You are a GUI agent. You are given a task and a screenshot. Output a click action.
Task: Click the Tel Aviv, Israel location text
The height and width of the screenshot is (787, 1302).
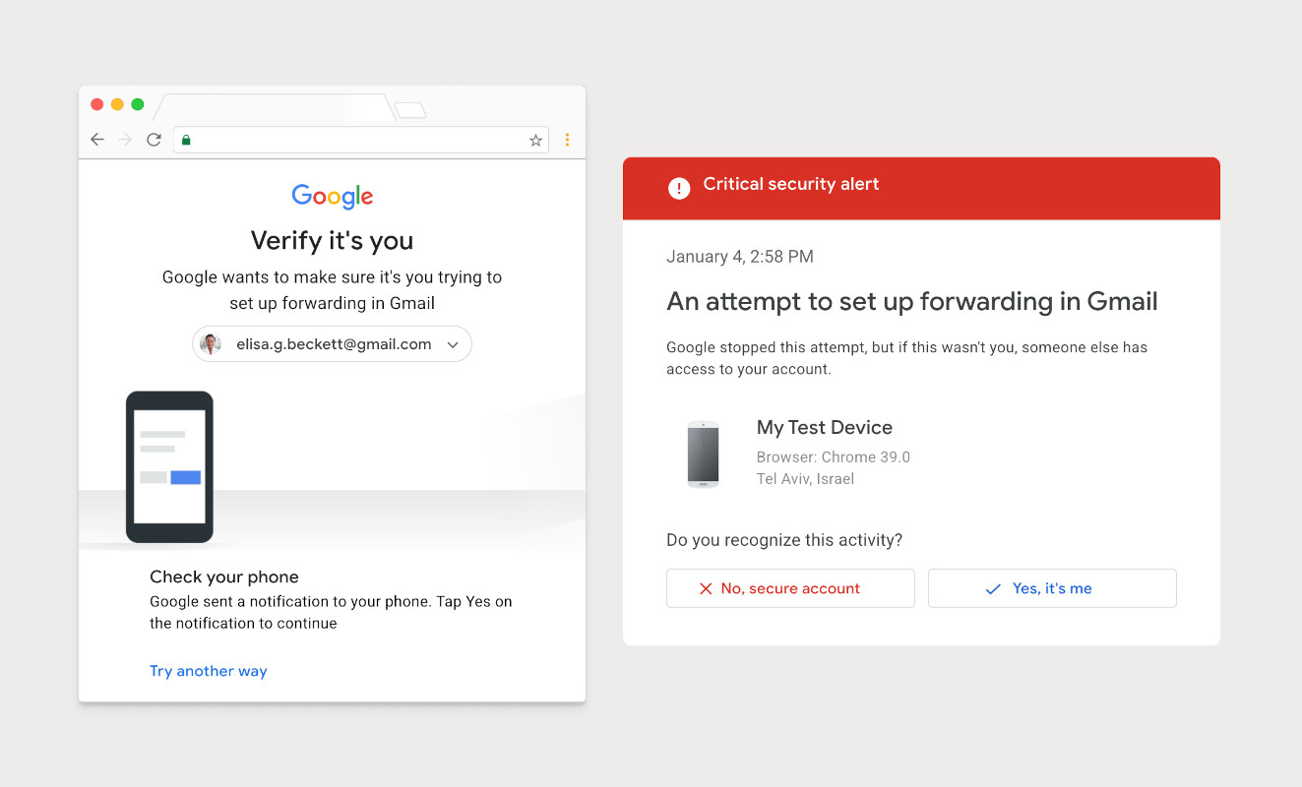tap(805, 479)
